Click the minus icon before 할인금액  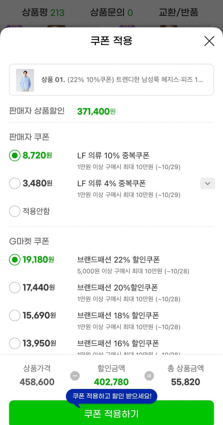click(75, 376)
